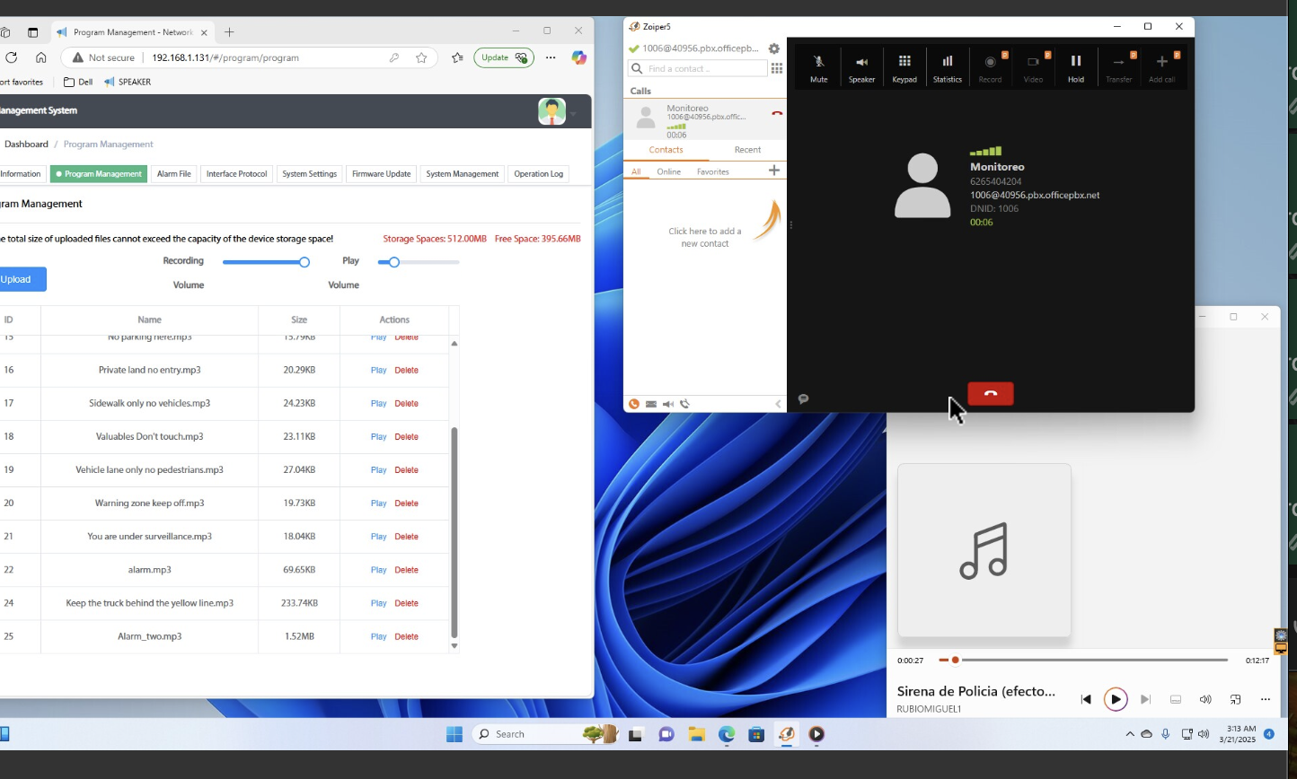Go to browser home page
This screenshot has width=1297, height=779.
click(x=41, y=57)
